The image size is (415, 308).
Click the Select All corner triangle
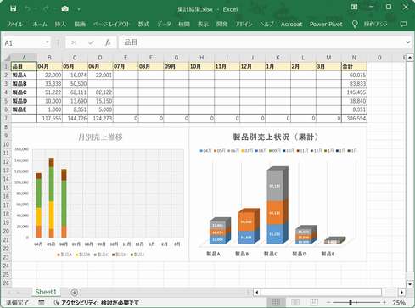(7, 58)
